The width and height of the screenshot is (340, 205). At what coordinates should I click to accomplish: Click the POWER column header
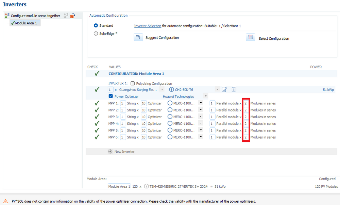pyautogui.click(x=316, y=67)
